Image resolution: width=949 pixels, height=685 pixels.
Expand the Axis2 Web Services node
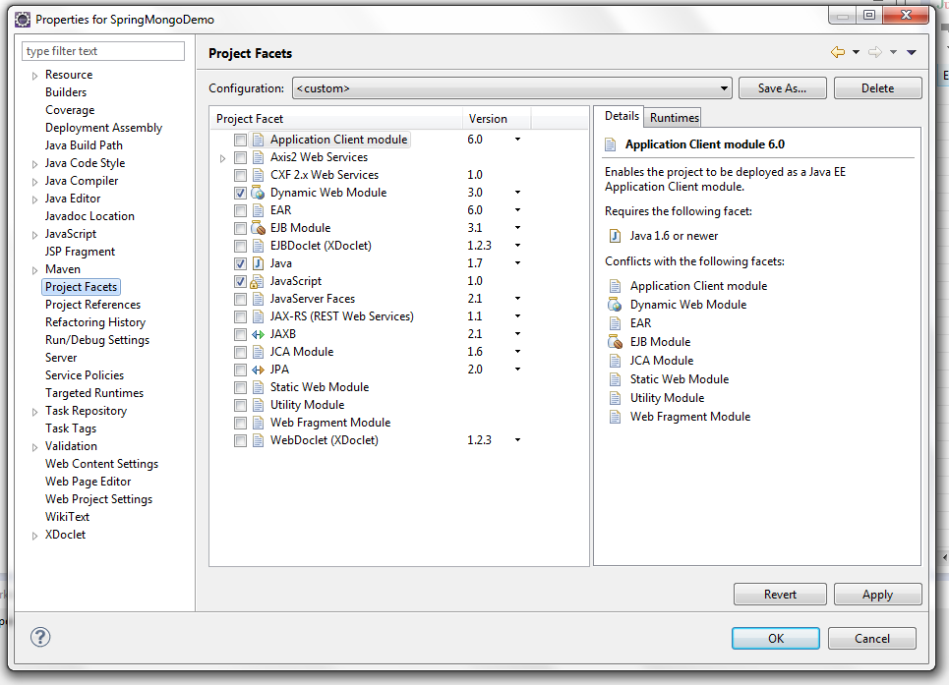pos(222,158)
